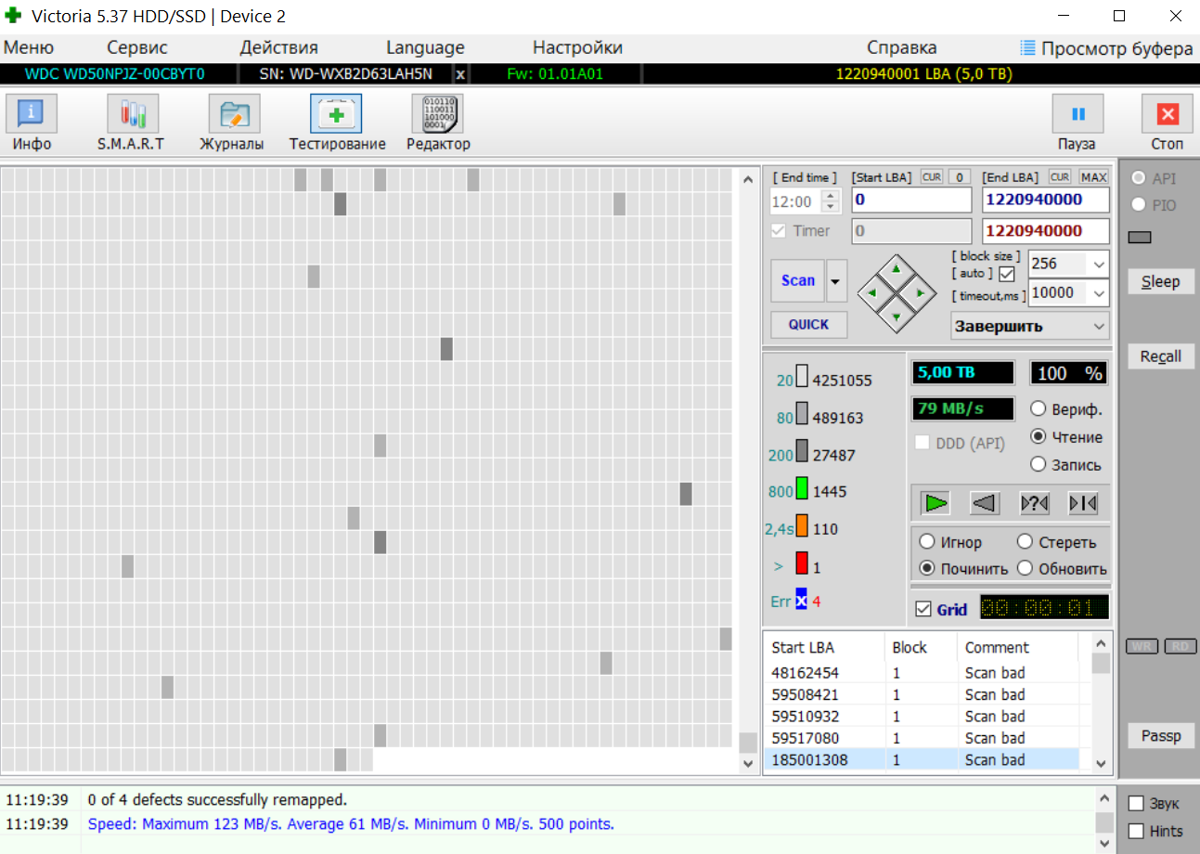Image resolution: width=1200 pixels, height=854 pixels.
Task: Enable the Звук sound checkbox
Action: coord(1135,804)
